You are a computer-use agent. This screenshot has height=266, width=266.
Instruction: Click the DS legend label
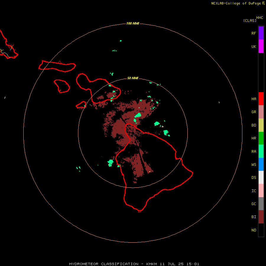tap(254, 178)
